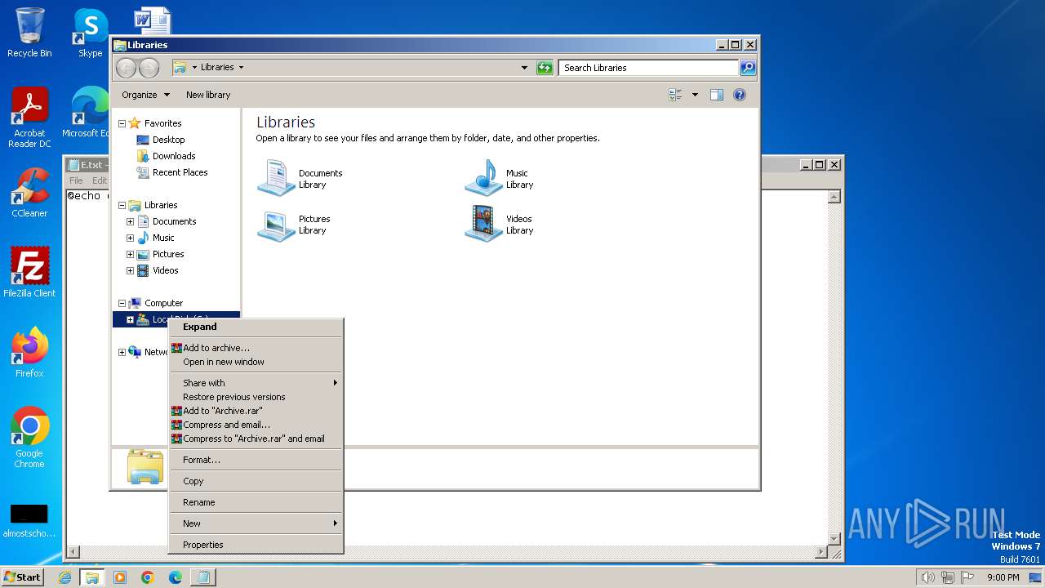Open Acrobat Reader DC desktop shortcut
This screenshot has width=1045, height=588.
(29, 118)
